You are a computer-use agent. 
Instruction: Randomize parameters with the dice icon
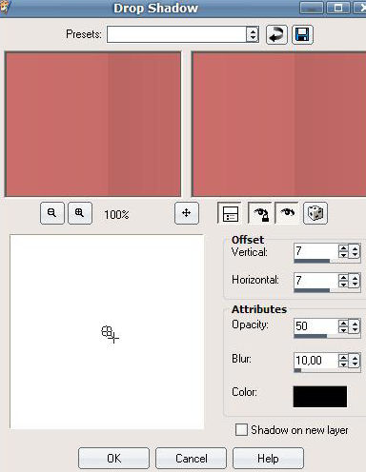point(315,213)
